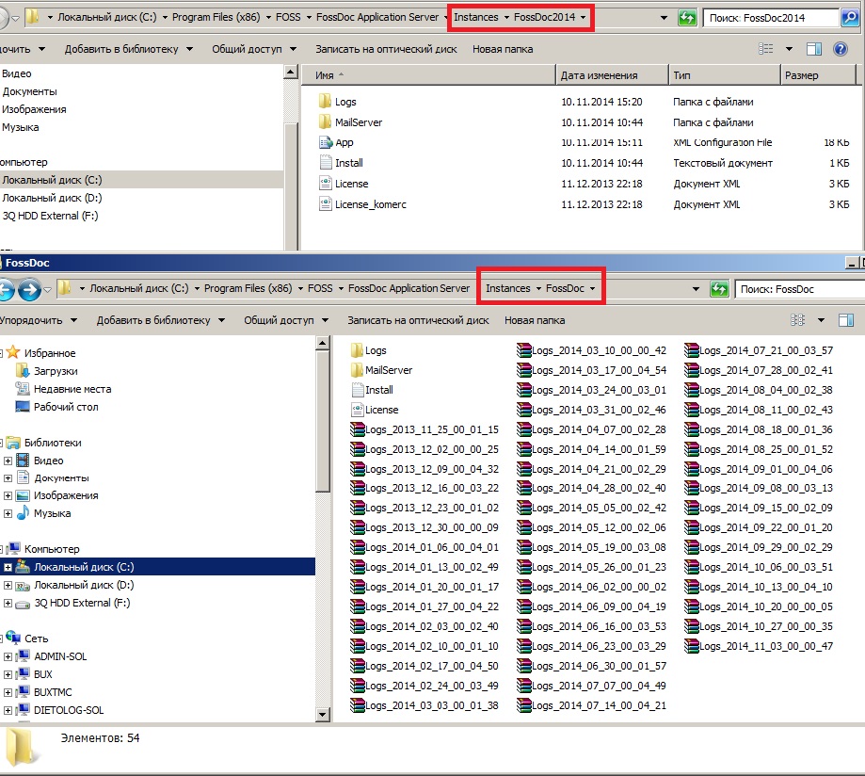This screenshot has width=865, height=776.
Task: Expand the BUXTMC network computer
Action: click(8, 692)
